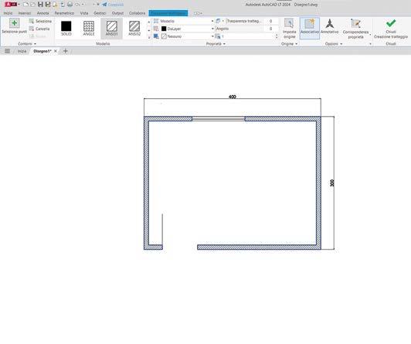Click the print icon in quick access toolbar
The width and height of the screenshot is (411, 344).
click(70, 5)
